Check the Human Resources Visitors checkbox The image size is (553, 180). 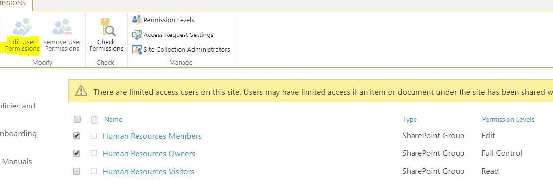tap(77, 171)
